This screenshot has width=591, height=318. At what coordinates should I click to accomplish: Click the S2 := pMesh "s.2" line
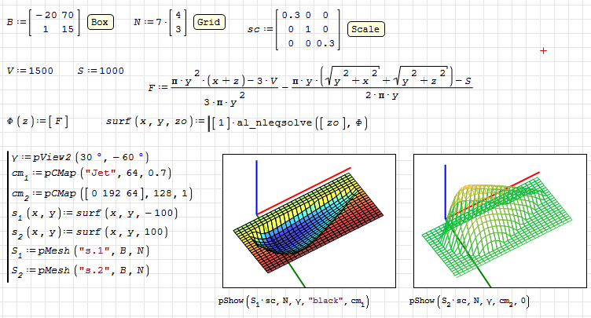pyautogui.click(x=79, y=270)
